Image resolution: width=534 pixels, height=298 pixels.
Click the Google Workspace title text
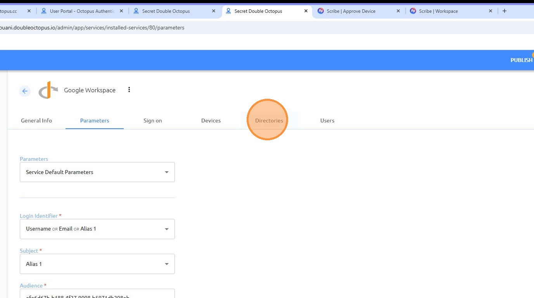point(90,90)
